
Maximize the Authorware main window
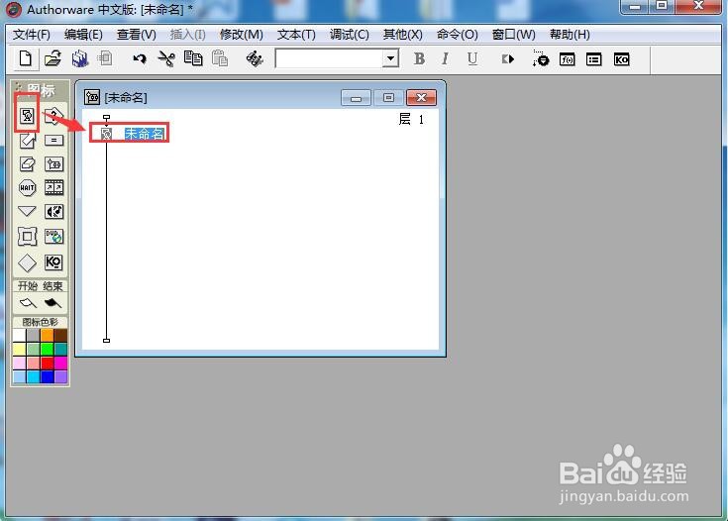(x=662, y=7)
